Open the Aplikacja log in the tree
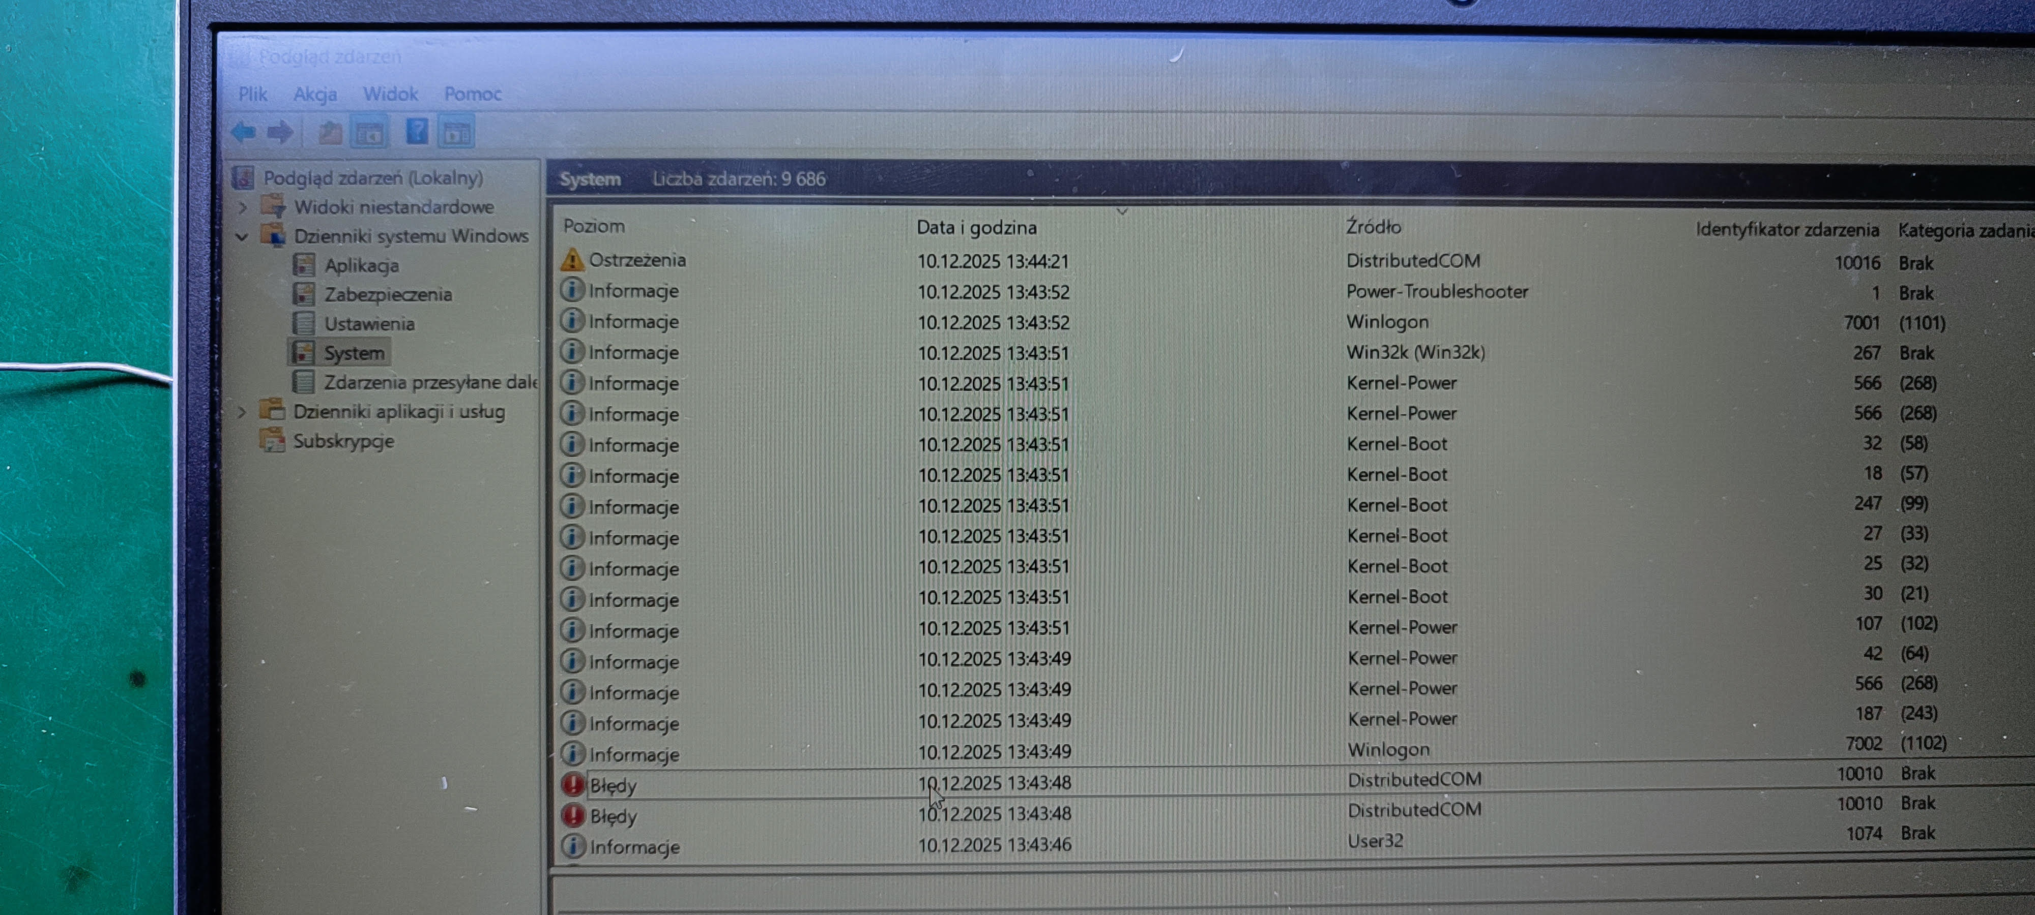2035x915 pixels. click(x=361, y=265)
